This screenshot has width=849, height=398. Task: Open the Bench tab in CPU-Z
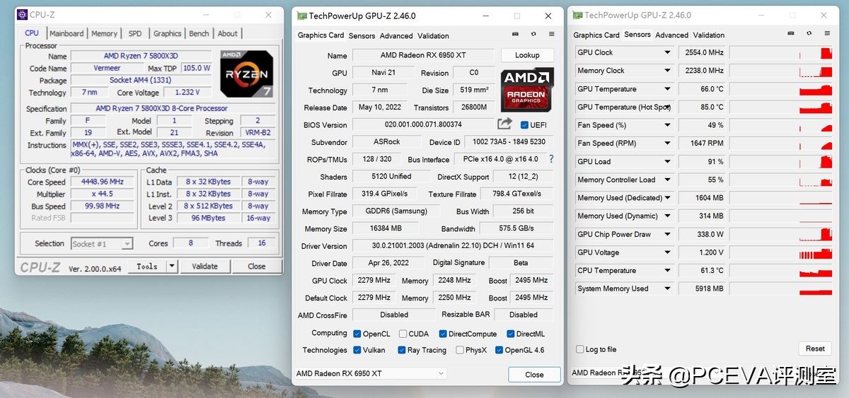[200, 33]
